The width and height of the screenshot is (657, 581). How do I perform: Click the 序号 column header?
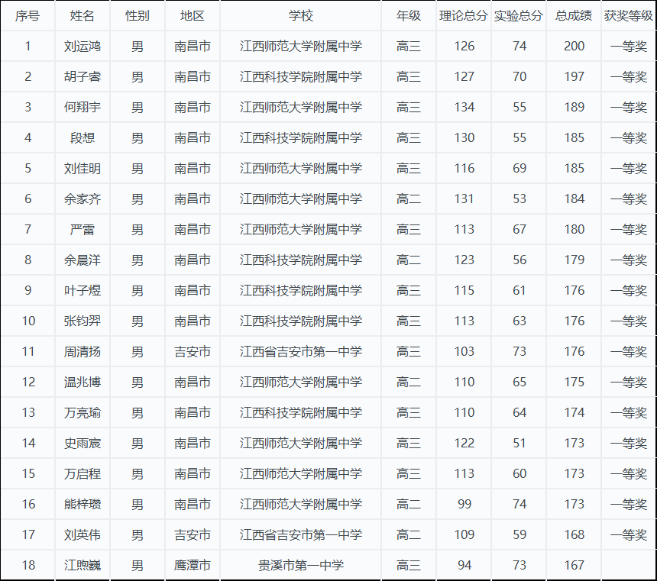(x=28, y=16)
